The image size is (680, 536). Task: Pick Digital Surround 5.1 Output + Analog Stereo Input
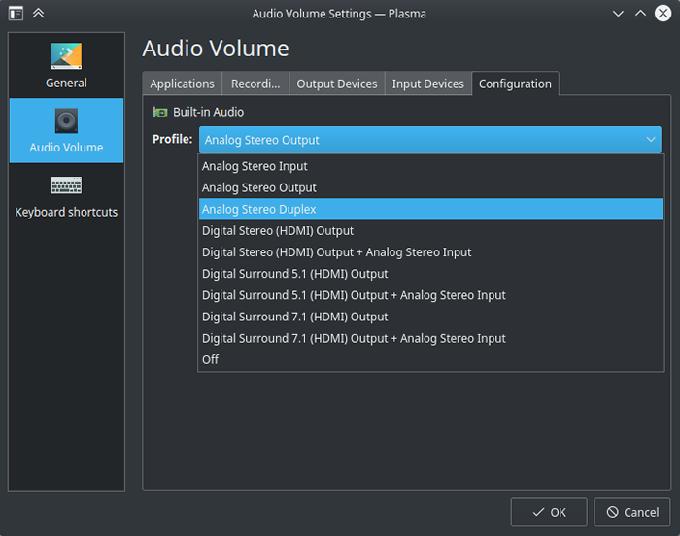coord(430,295)
